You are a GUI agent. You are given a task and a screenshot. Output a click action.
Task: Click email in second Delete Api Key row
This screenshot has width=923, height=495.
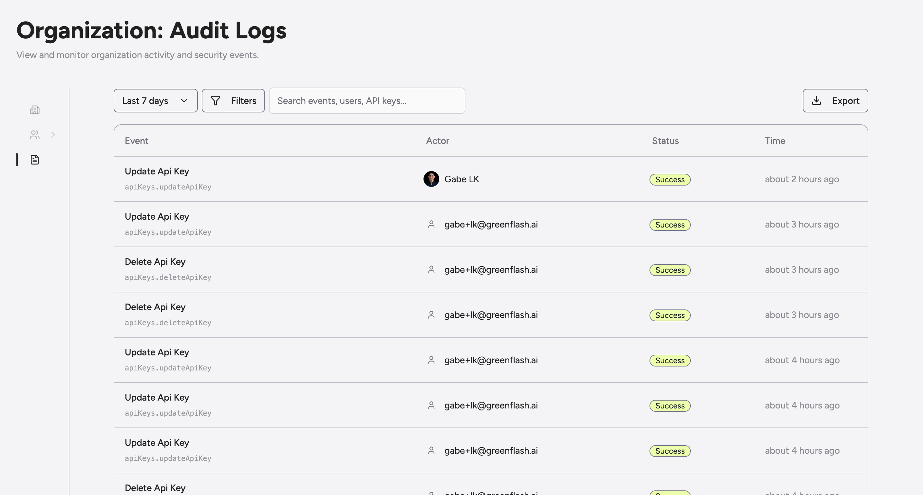pyautogui.click(x=491, y=315)
